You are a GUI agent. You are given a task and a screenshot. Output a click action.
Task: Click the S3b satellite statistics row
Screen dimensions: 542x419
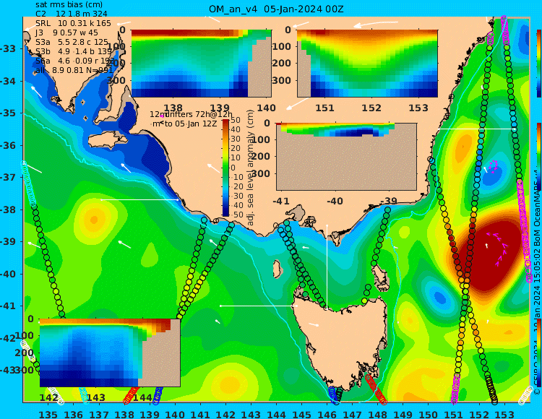click(74, 51)
